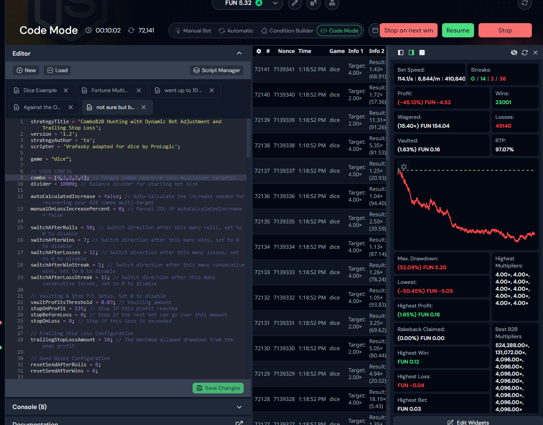543x425 pixels.
Task: Select the left split panel layout
Action: 401,53
